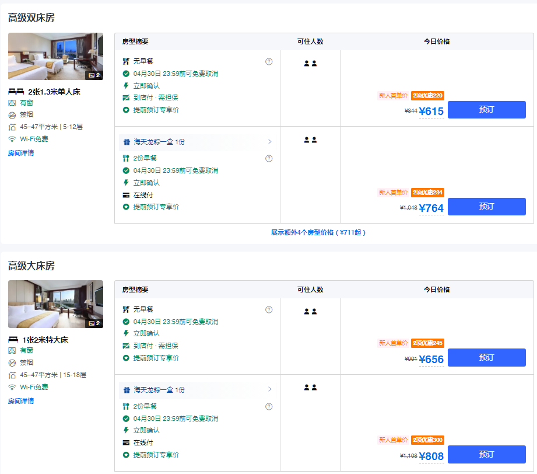Open the 高级双床房 room photo thumbnail

(55, 56)
